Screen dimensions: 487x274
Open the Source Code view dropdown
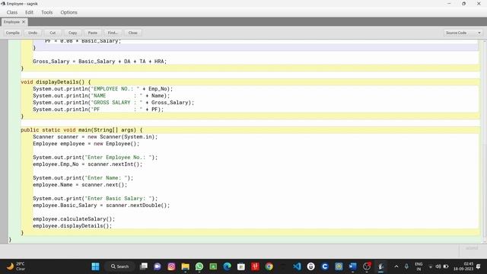[x=463, y=33]
